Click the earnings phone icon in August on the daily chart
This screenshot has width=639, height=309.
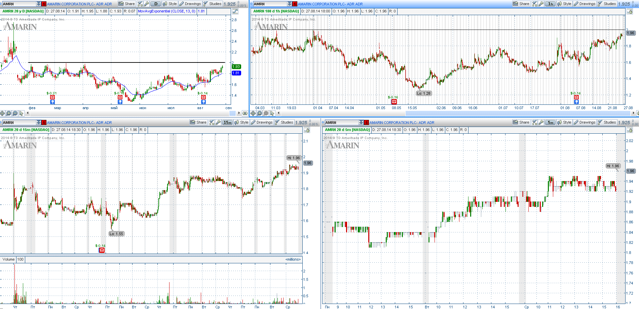tap(203, 97)
